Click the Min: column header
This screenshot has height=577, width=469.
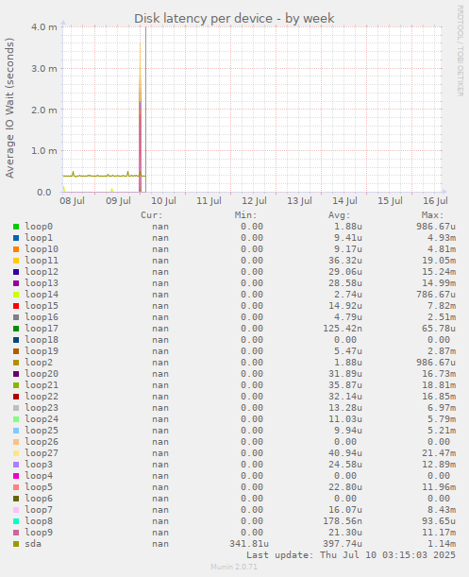pos(245,215)
